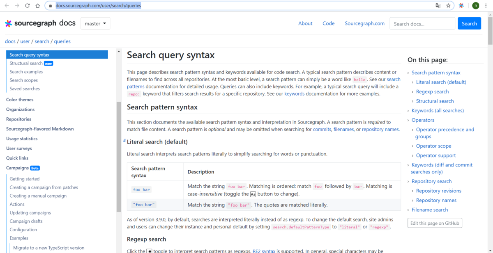Select Search query syntax in sidebar

click(x=57, y=55)
